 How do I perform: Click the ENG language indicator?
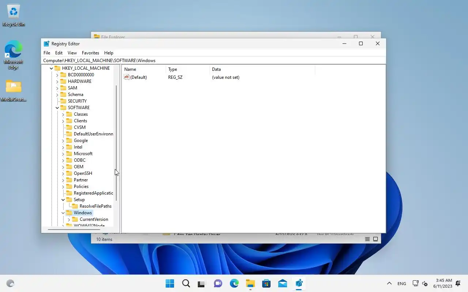(402, 284)
